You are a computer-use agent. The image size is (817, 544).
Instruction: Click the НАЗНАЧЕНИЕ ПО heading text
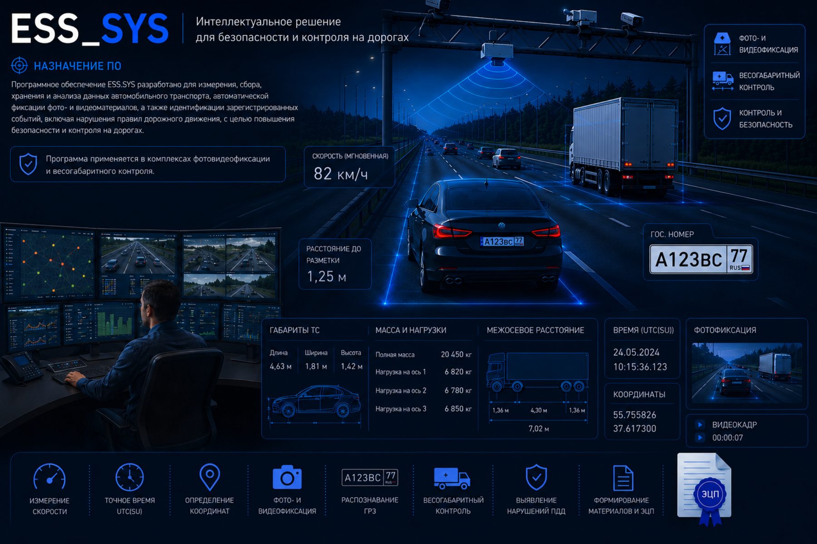coord(78,66)
